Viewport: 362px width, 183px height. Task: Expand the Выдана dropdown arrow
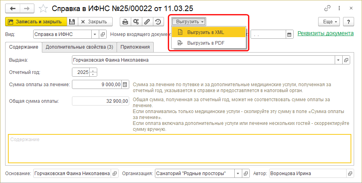coord(338,60)
